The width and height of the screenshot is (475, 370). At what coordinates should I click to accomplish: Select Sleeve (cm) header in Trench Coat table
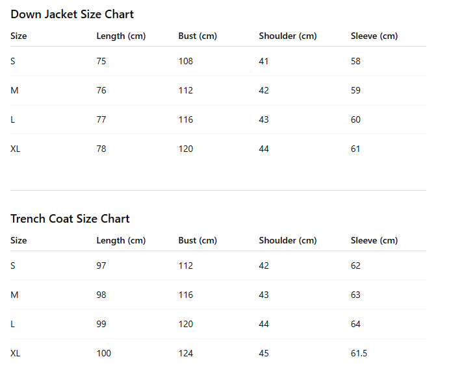[x=374, y=240]
